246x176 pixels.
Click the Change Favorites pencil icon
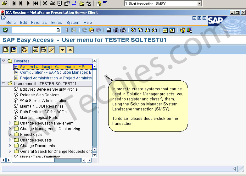[52, 50]
